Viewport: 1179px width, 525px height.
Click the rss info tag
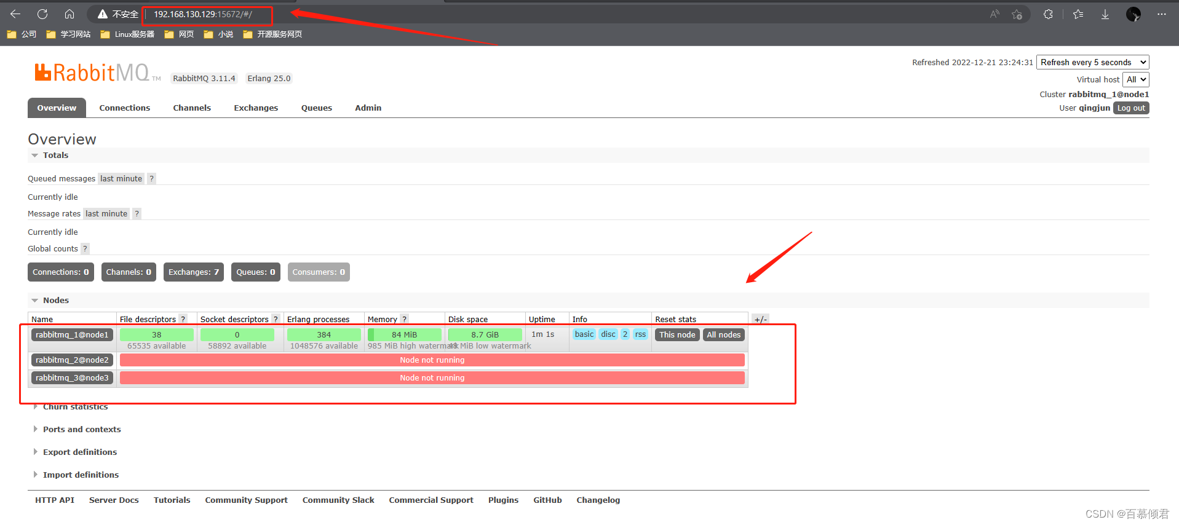[640, 334]
